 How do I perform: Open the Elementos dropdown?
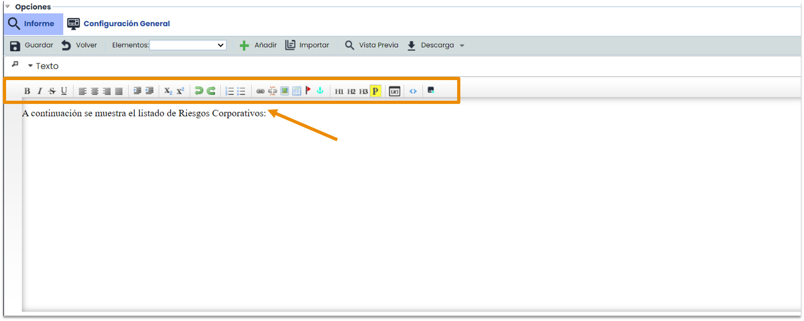[x=188, y=45]
